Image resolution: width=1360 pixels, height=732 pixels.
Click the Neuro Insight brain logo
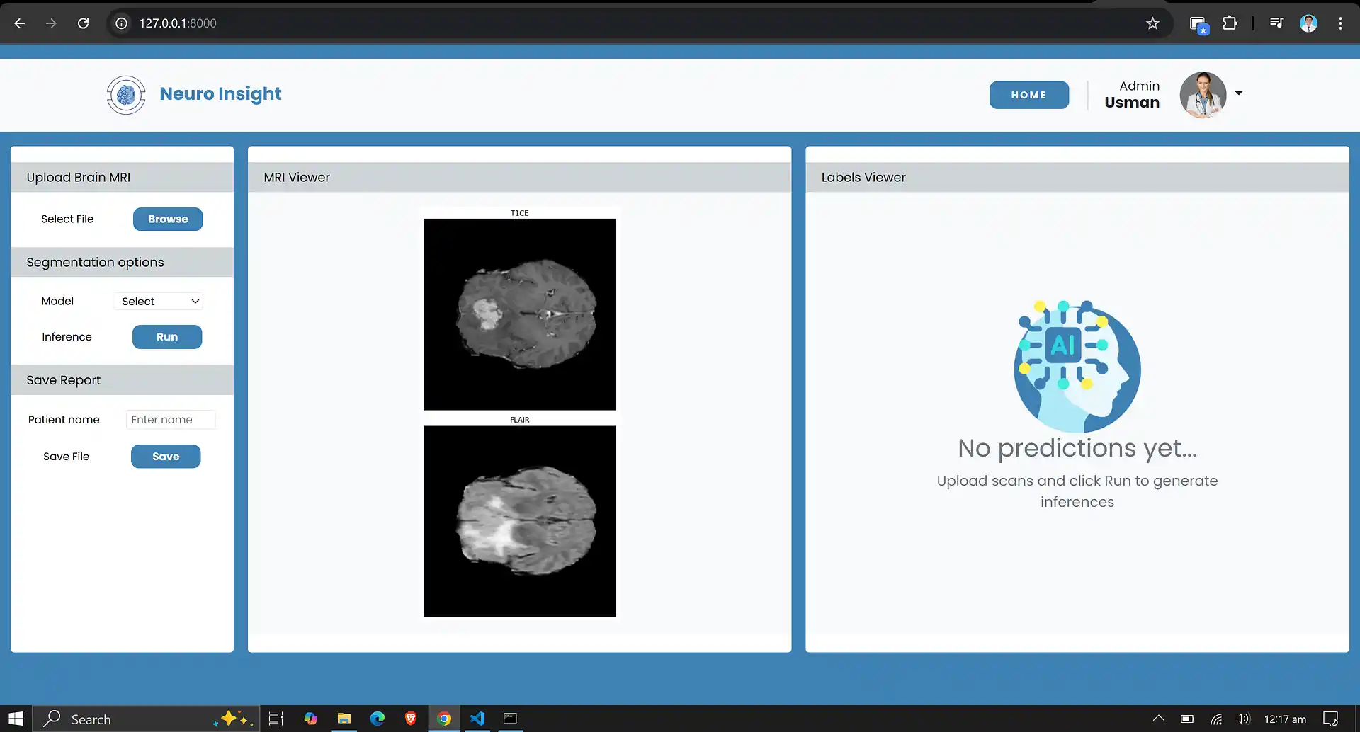coord(125,94)
